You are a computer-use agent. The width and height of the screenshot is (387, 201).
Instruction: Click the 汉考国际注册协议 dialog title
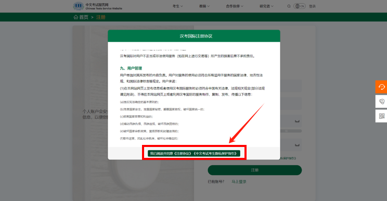pos(196,36)
